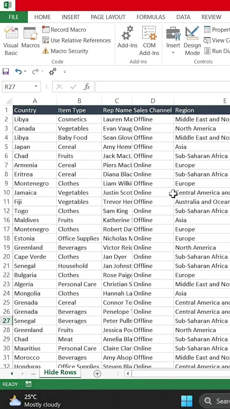Screen dimensions: 230x409
Task: Select the Hide Rows sheet tab
Action: [x=60, y=372]
